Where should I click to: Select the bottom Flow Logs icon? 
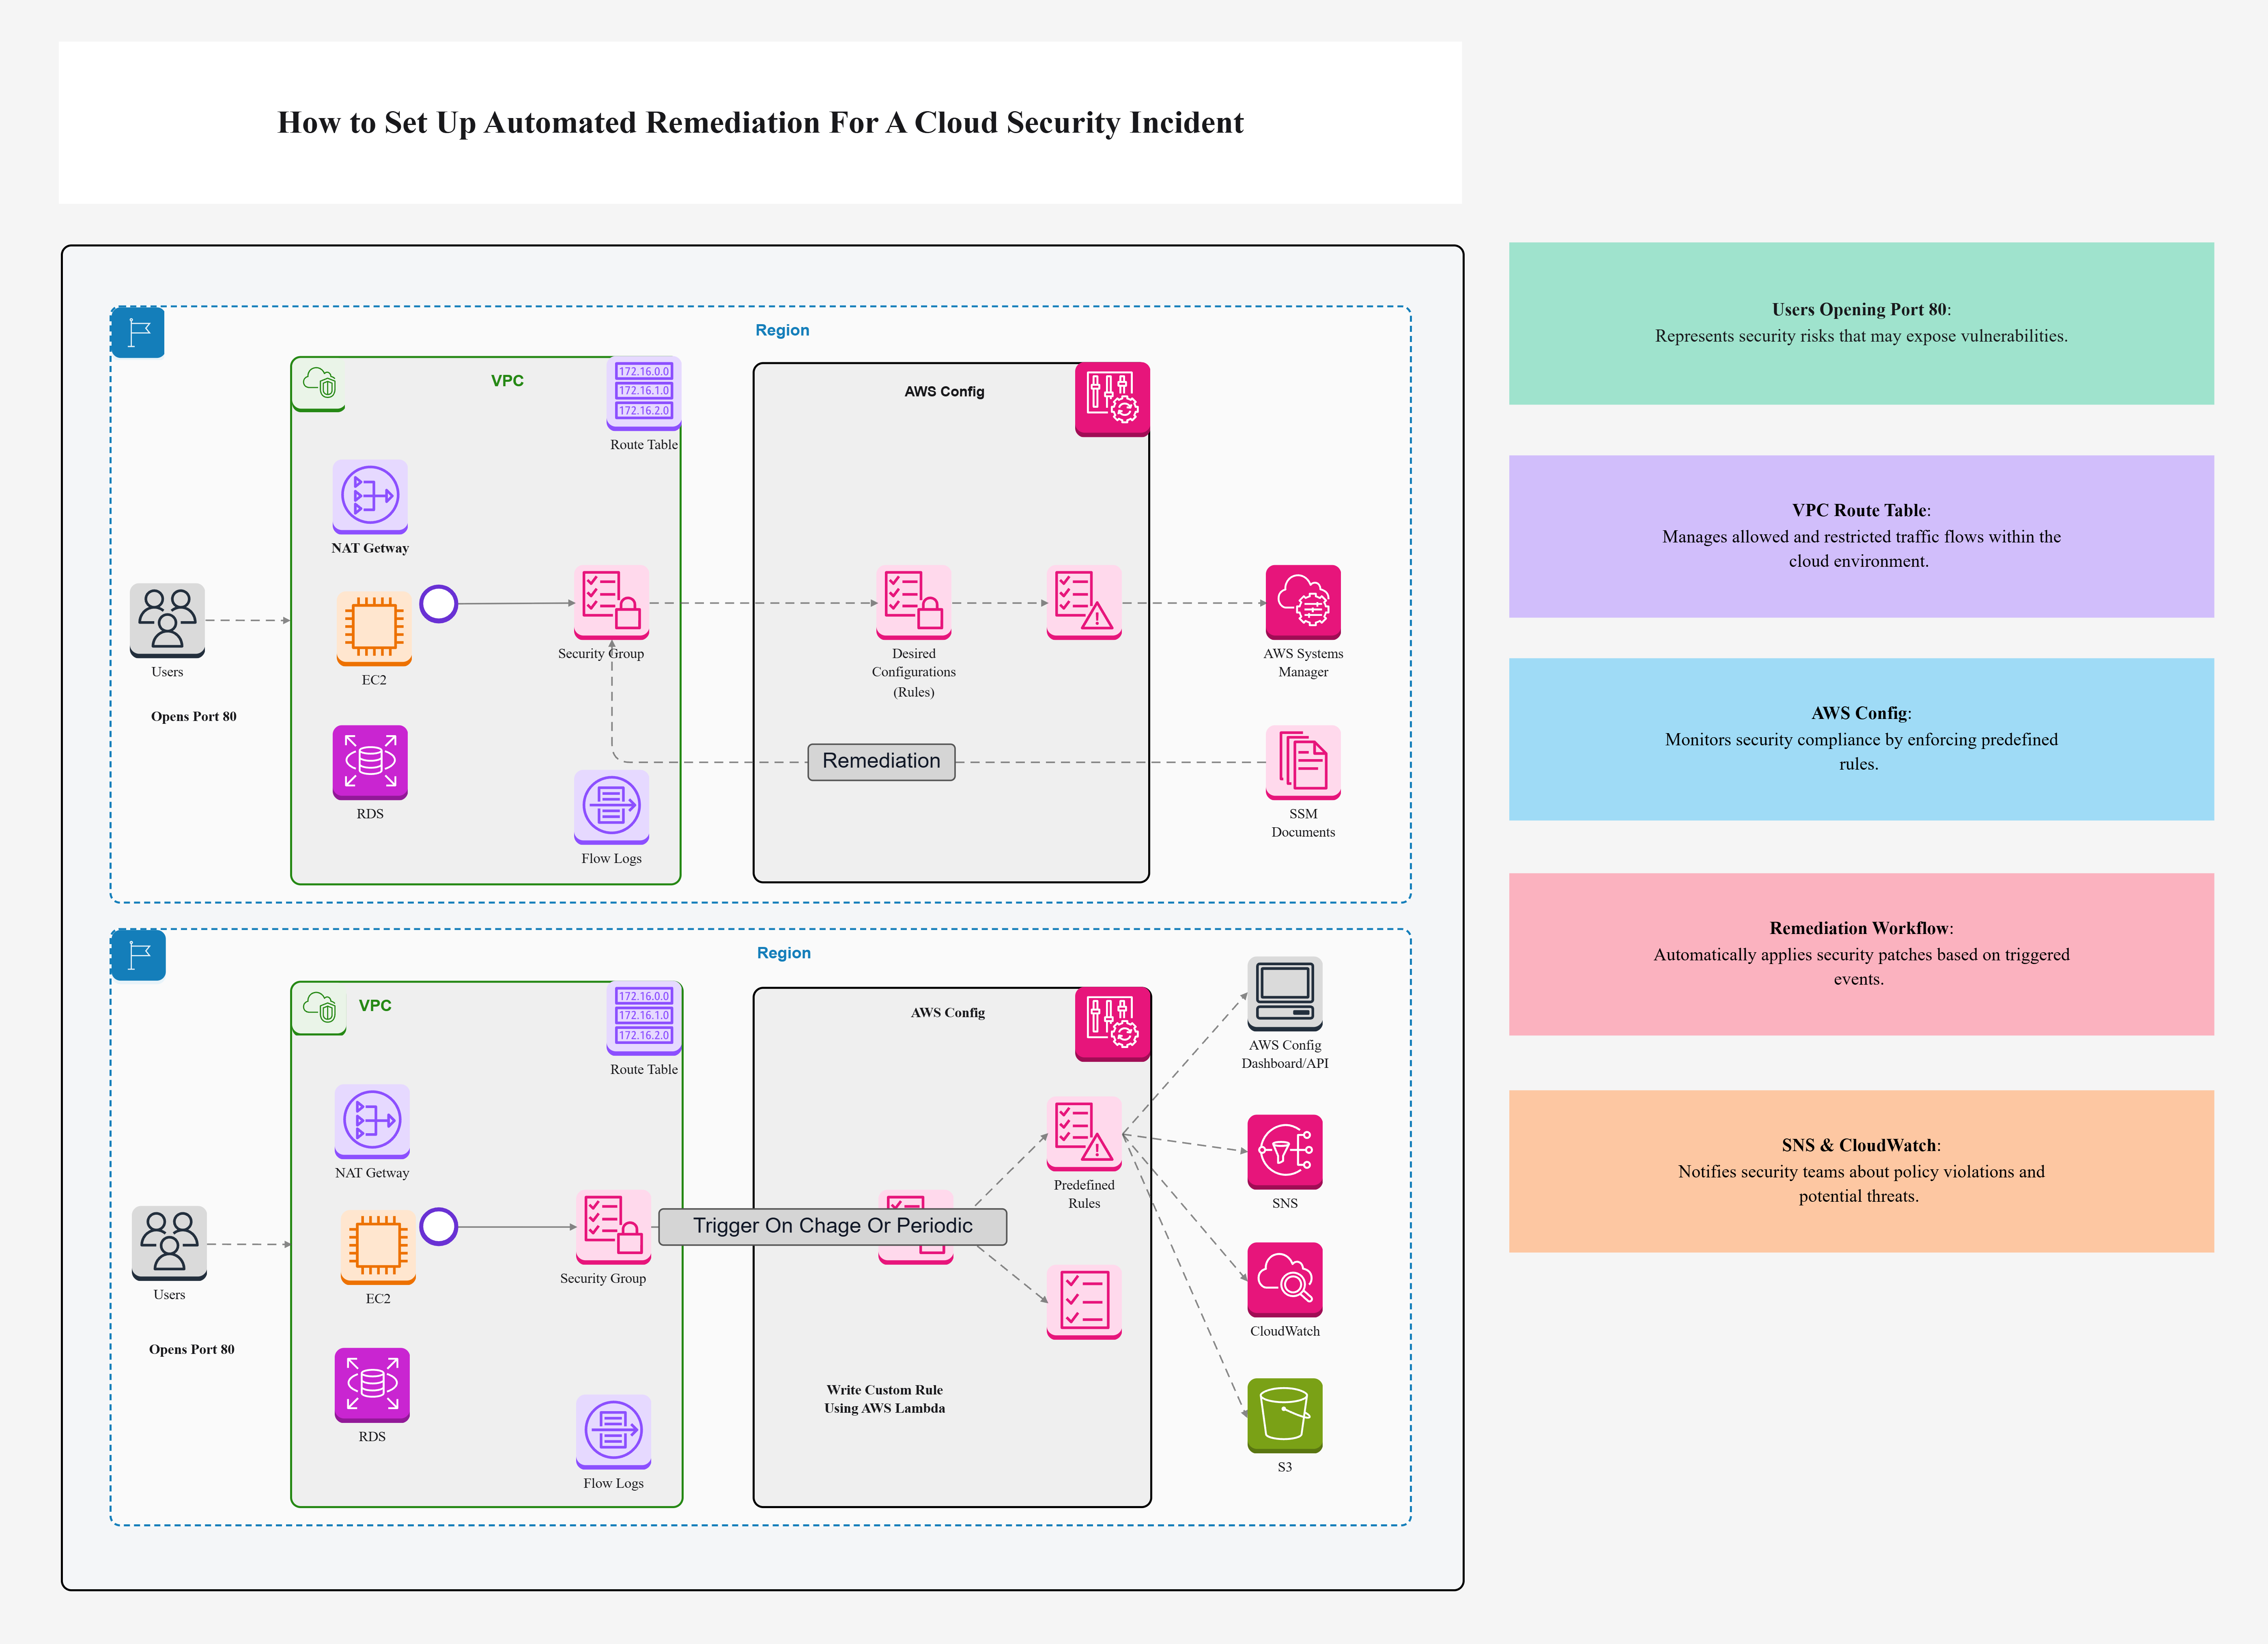point(613,1432)
